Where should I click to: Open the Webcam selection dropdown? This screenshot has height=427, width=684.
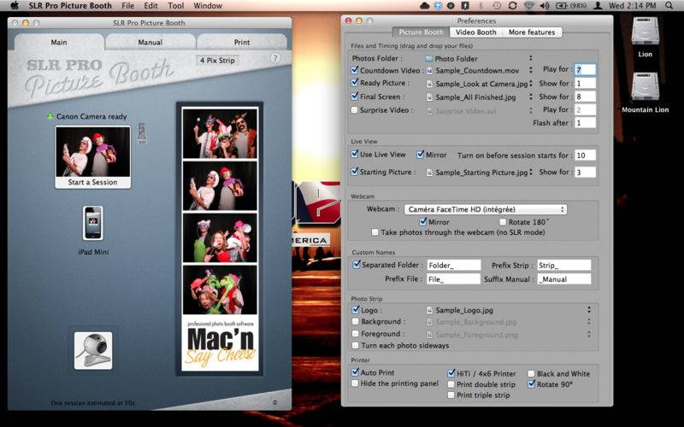pyautogui.click(x=486, y=209)
